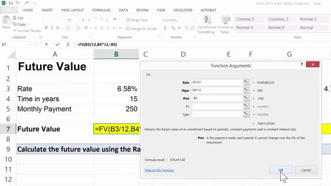
Task: Click the Orientation text angle icon
Action: tap(115, 20)
